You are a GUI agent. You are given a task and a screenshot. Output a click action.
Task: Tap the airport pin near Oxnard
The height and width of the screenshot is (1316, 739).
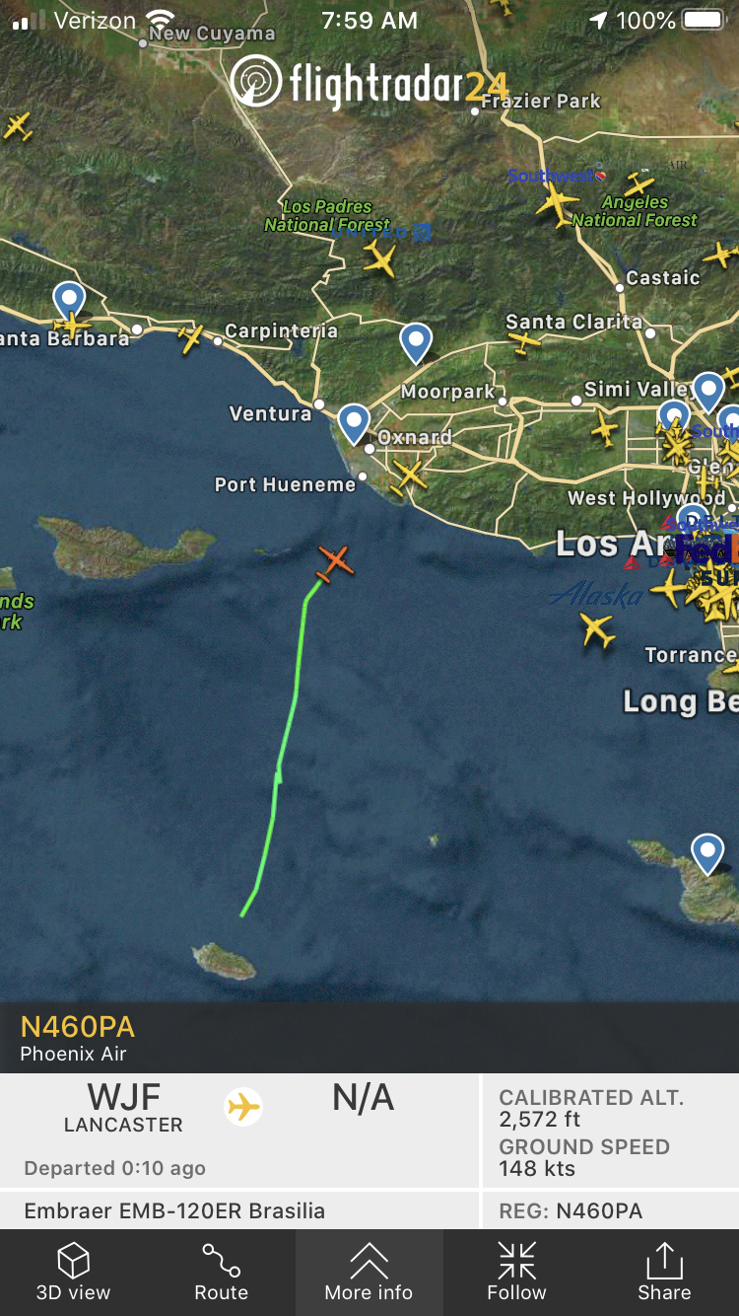(x=353, y=424)
